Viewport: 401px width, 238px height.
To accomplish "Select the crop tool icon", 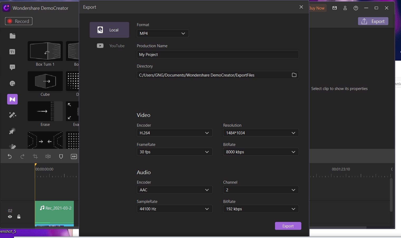I will tap(35, 156).
